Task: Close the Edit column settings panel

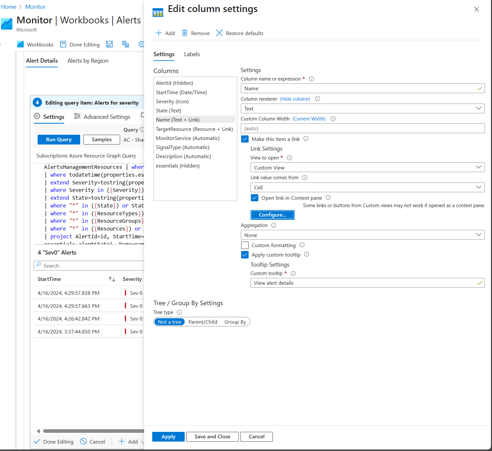Action: 476,9
